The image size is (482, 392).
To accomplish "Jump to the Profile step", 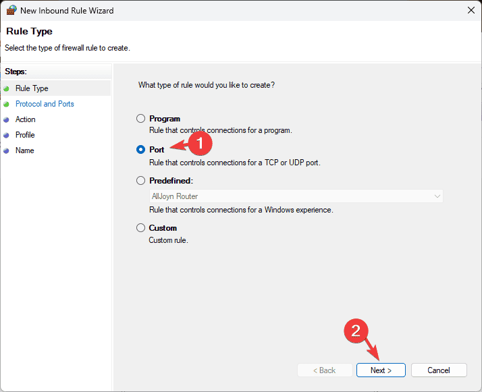I will pyautogui.click(x=25, y=135).
